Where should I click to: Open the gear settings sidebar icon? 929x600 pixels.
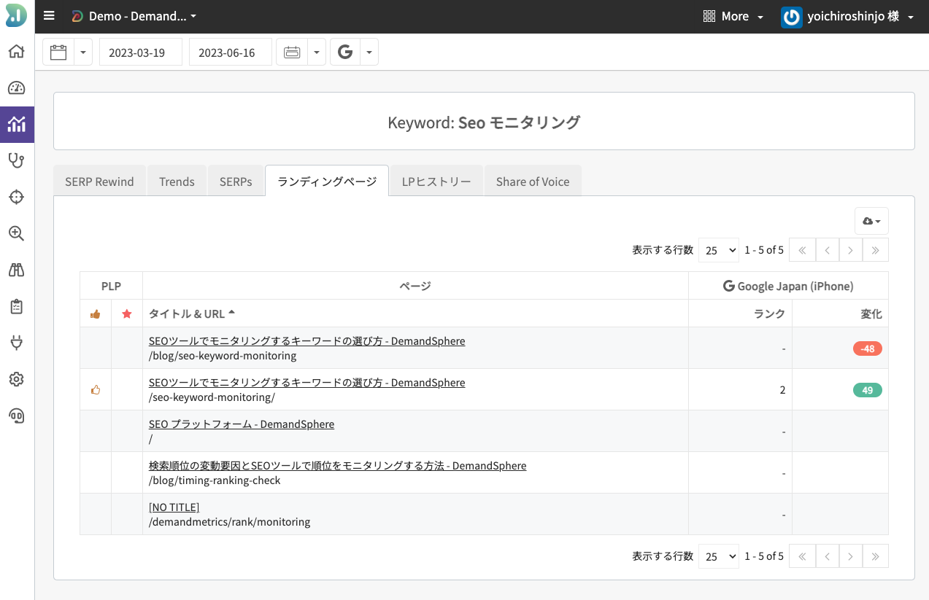16,379
